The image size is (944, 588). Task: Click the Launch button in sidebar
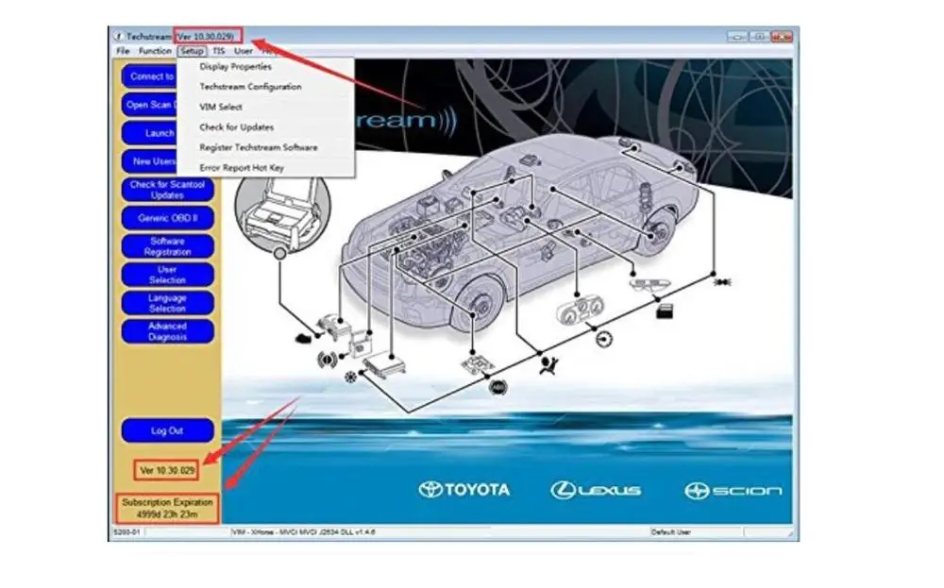pos(150,133)
